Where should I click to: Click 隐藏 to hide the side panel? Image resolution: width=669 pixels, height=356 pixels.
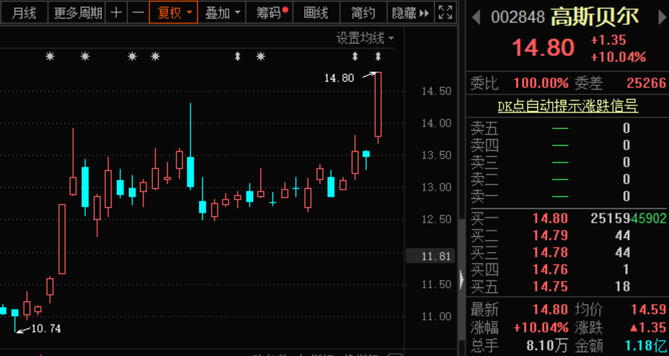(411, 13)
